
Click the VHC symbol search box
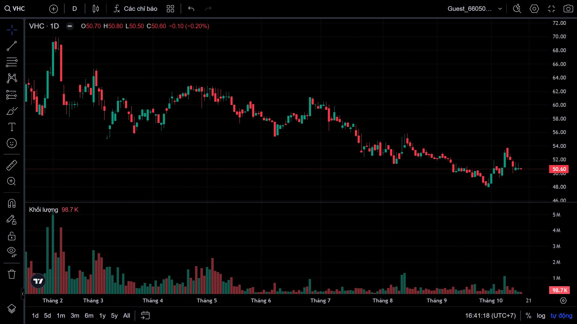[x=15, y=9]
